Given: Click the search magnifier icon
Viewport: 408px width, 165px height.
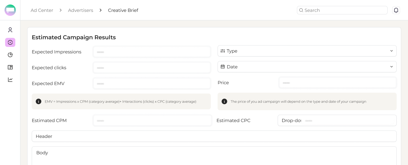Looking at the screenshot, I should (x=301, y=10).
